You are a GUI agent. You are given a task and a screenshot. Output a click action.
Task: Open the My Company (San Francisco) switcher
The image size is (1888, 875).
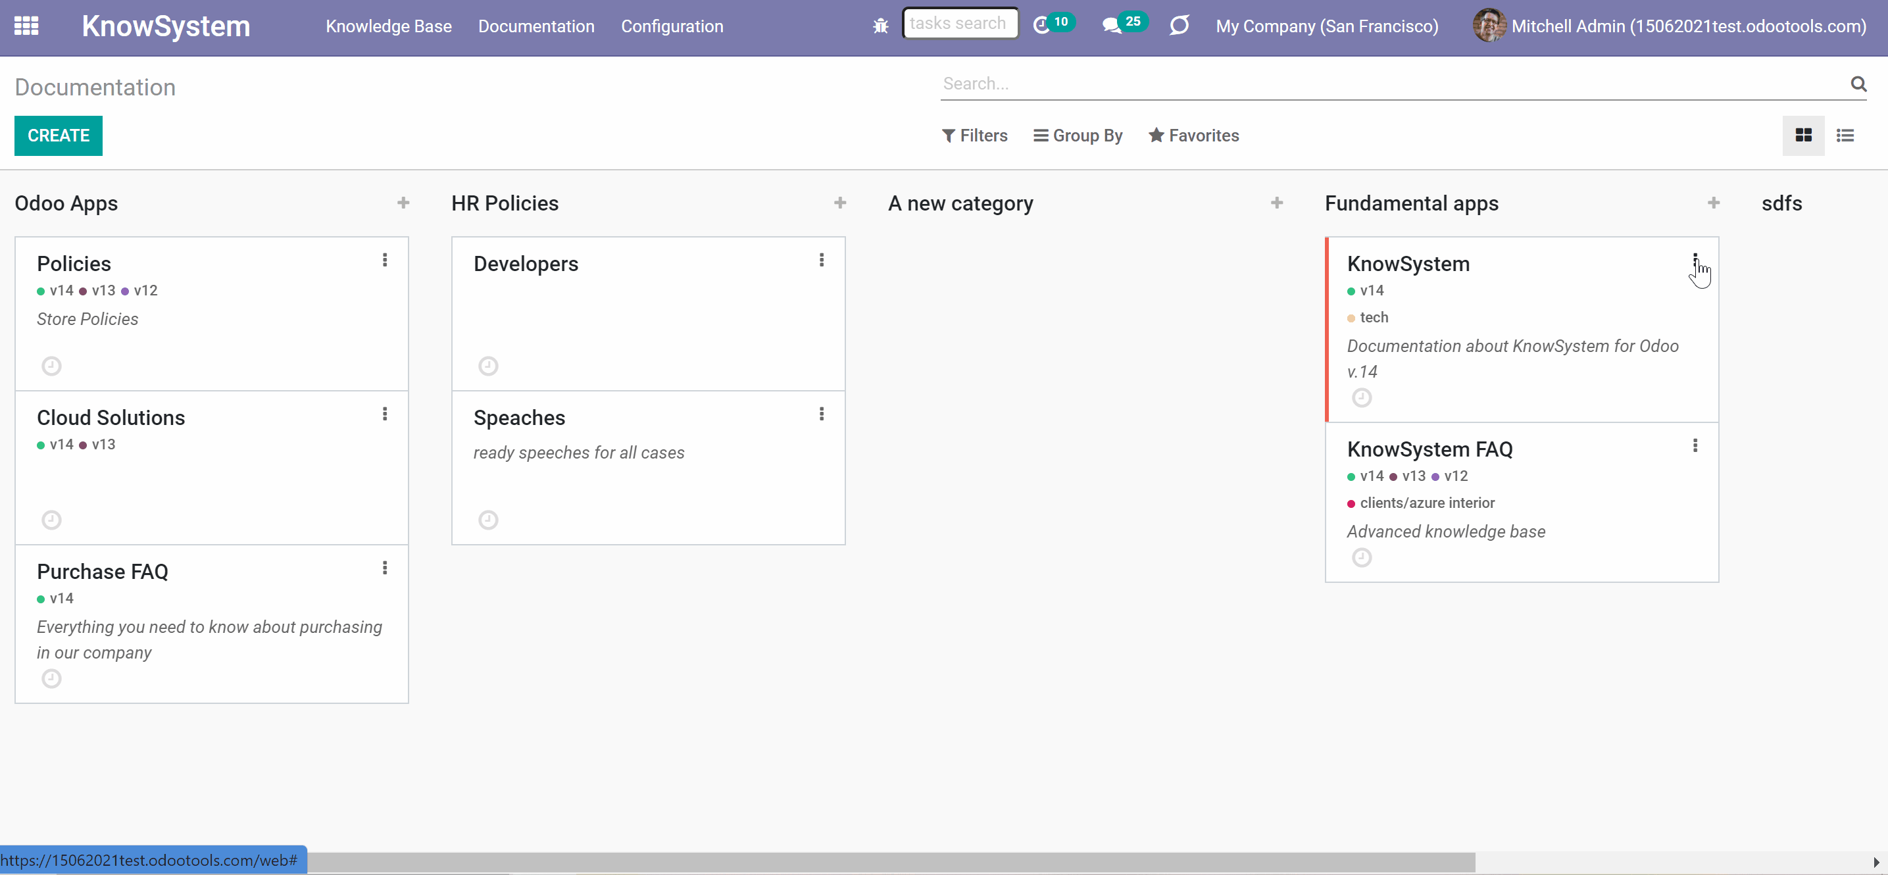coord(1327,26)
